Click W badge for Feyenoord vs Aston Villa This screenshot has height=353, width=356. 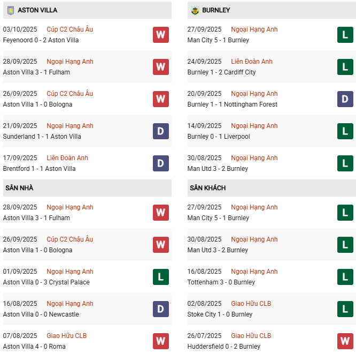point(160,35)
